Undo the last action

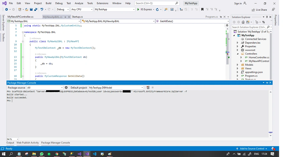click(42, 9)
